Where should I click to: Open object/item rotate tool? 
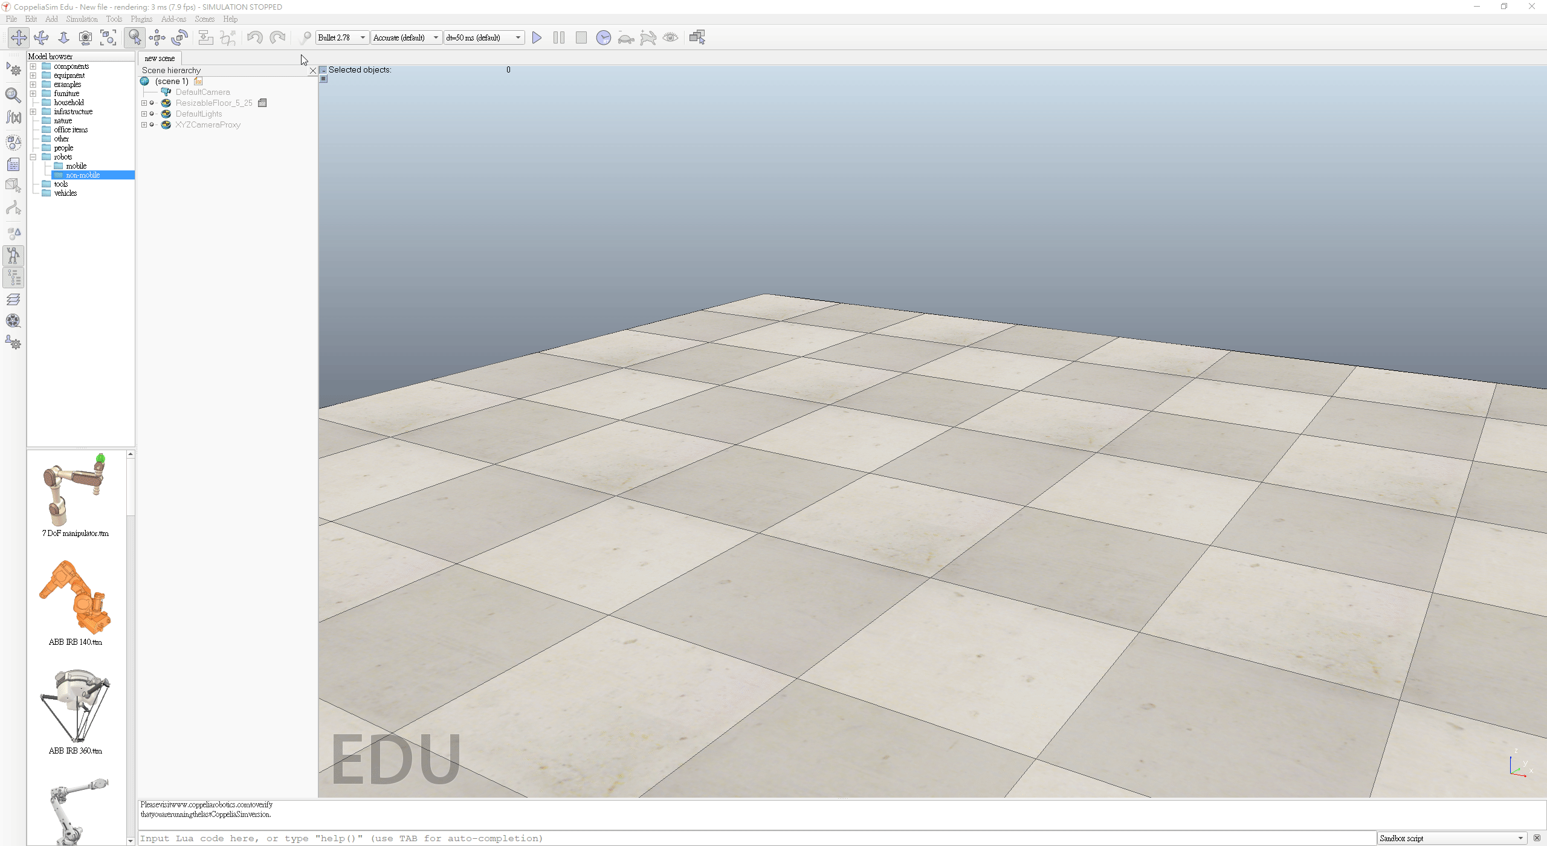pos(179,37)
